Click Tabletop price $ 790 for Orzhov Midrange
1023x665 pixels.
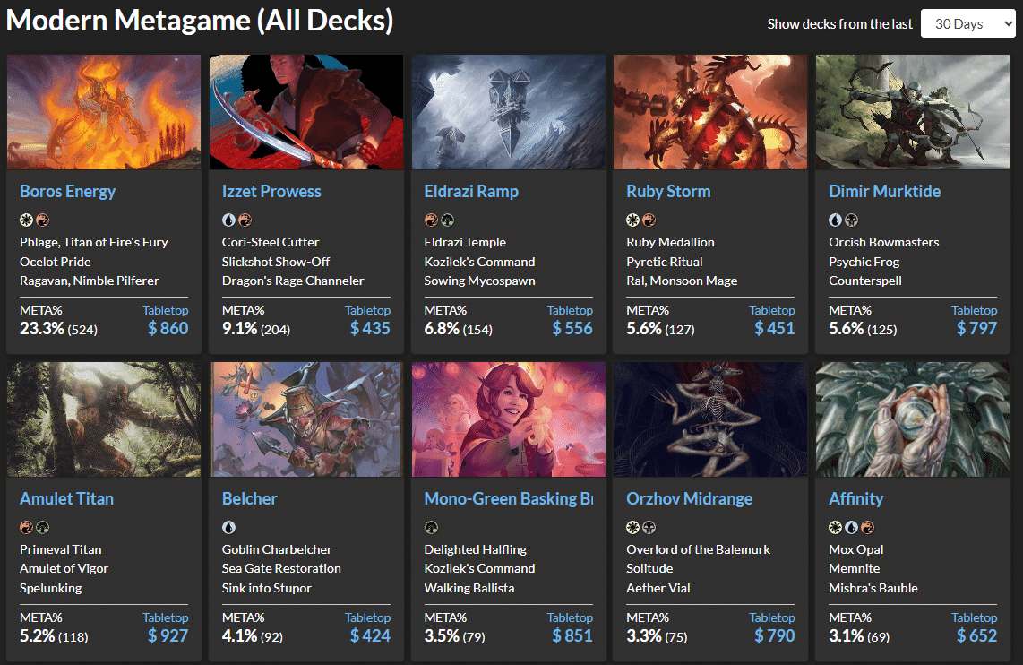click(x=775, y=635)
